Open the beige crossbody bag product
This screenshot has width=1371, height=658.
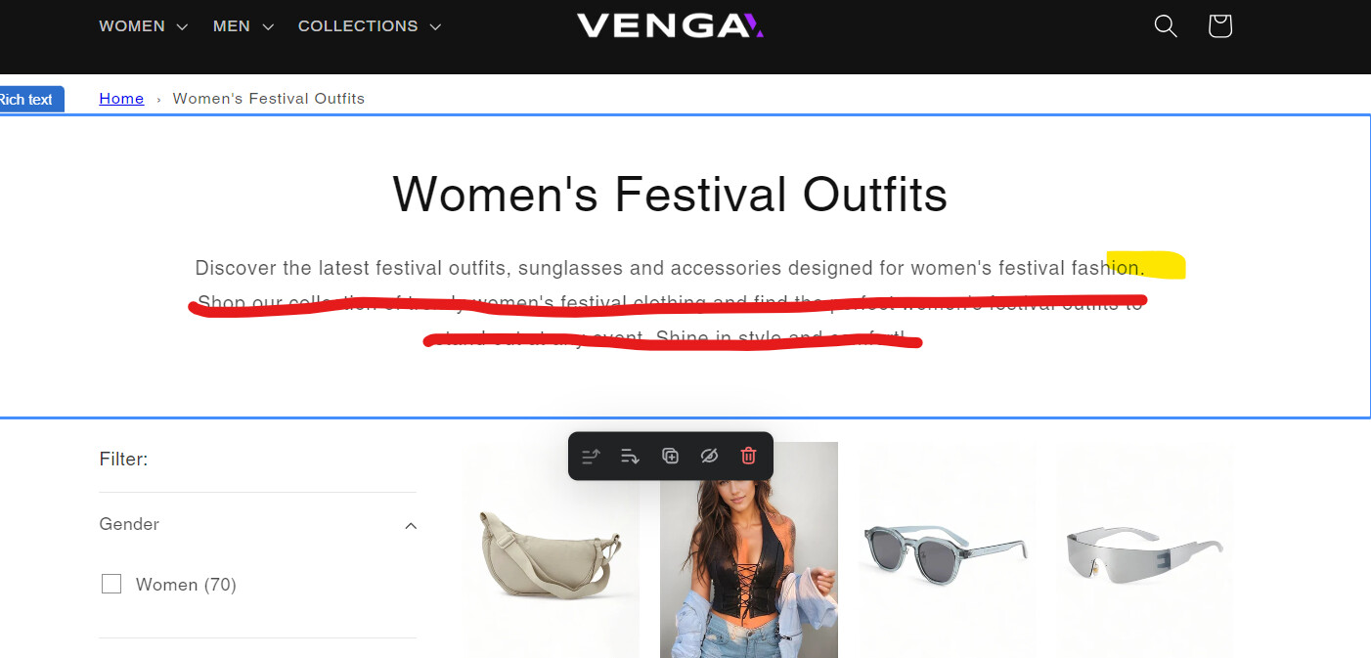(550, 549)
